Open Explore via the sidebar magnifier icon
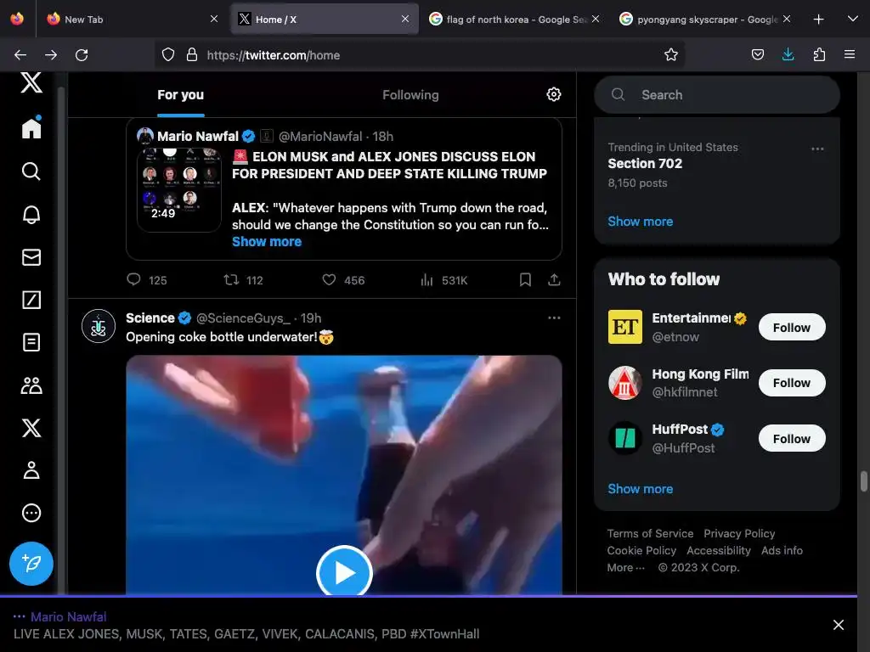This screenshot has height=652, width=870. [31, 171]
